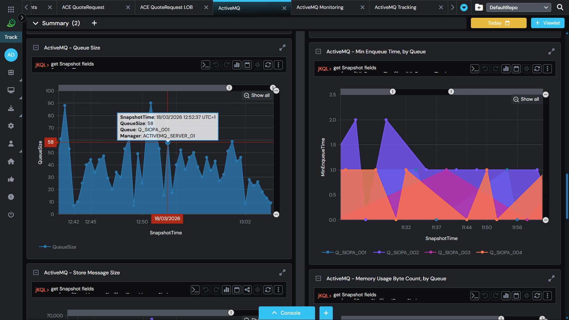Open the jKQL query console for Queue Size

205,65
